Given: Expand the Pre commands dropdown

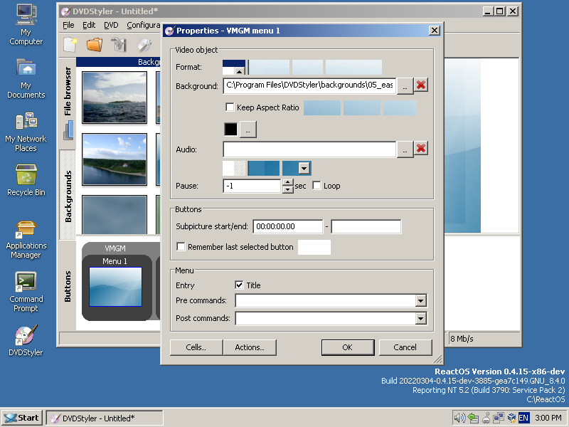Looking at the screenshot, I should pyautogui.click(x=420, y=300).
